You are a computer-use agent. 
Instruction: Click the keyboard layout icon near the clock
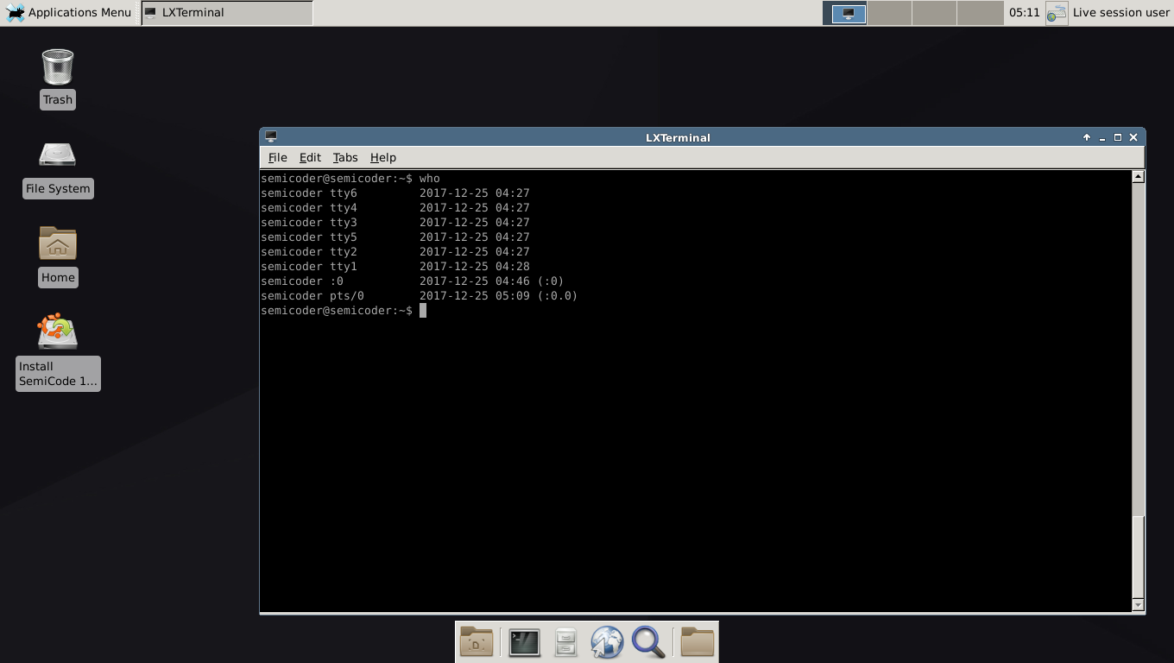(x=1057, y=13)
